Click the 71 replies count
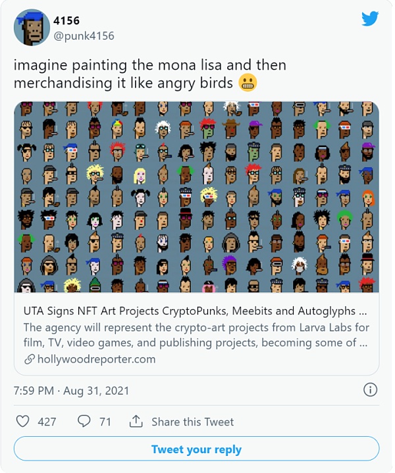Image resolution: width=395 pixels, height=473 pixels. click(x=105, y=422)
